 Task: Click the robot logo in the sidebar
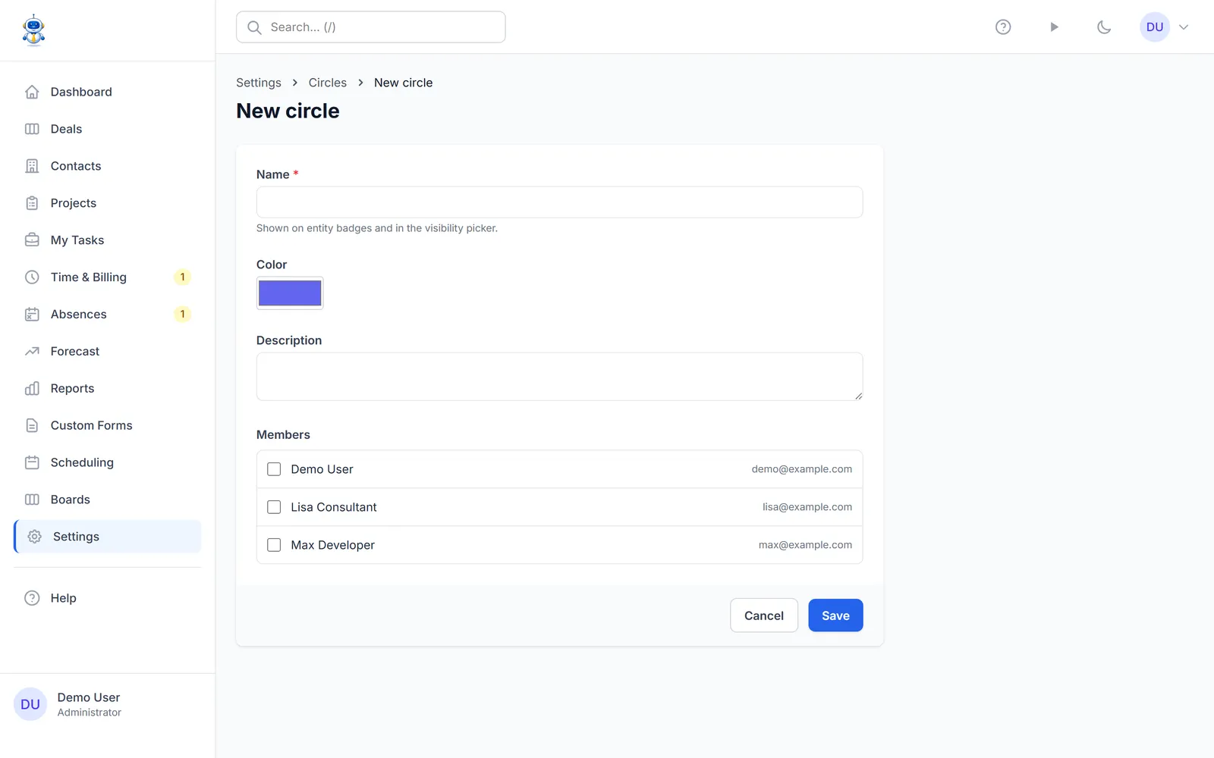(33, 30)
